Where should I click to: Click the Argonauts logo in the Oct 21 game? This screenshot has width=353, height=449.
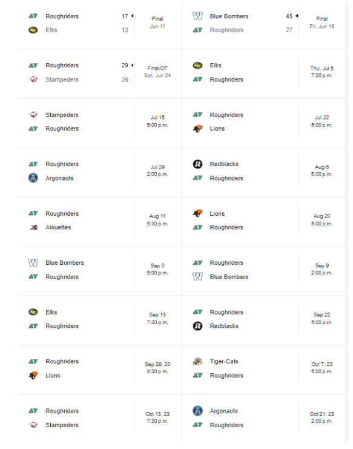[x=197, y=411]
